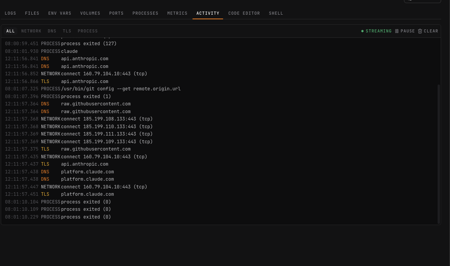Filter activity by DNS events
Viewport: 450px width, 266px height.
52,31
